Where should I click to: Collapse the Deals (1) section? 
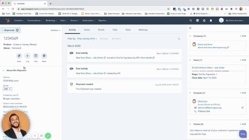190,60
